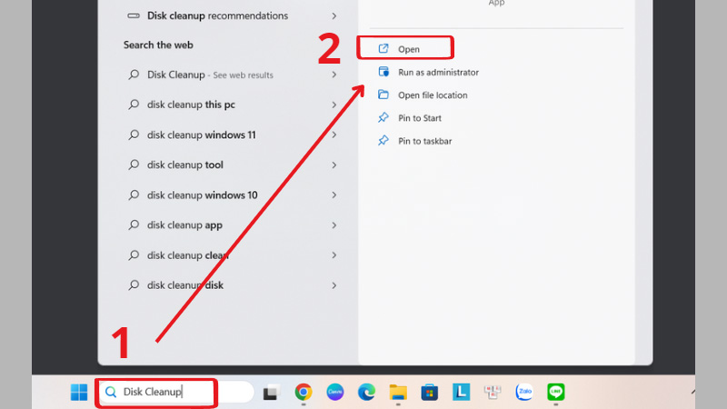The height and width of the screenshot is (409, 727).
Task: Click the Windows Start button
Action: click(x=79, y=392)
